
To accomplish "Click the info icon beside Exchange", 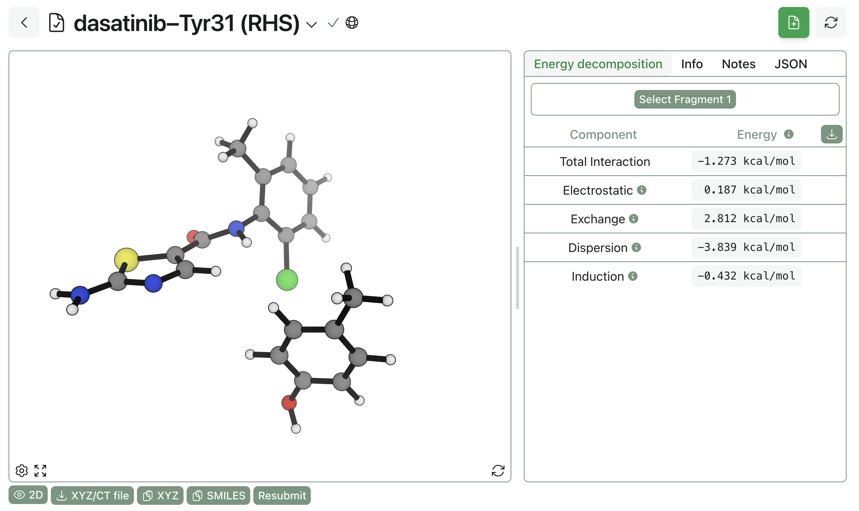I will click(x=634, y=219).
